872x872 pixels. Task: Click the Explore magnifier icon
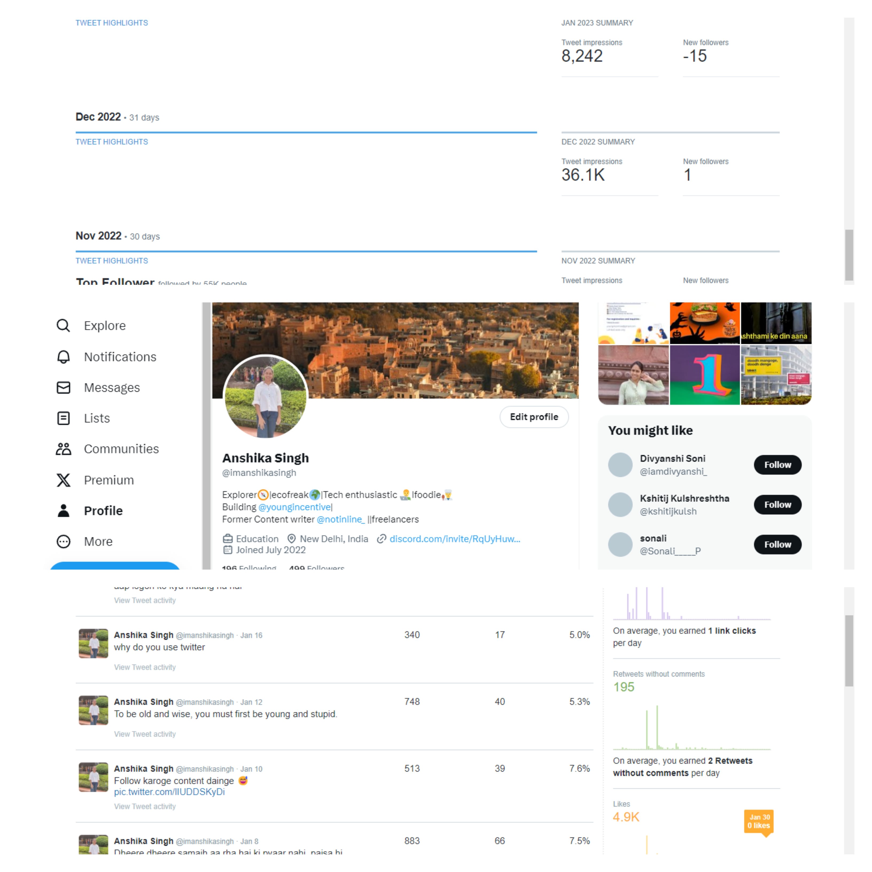[x=63, y=325]
